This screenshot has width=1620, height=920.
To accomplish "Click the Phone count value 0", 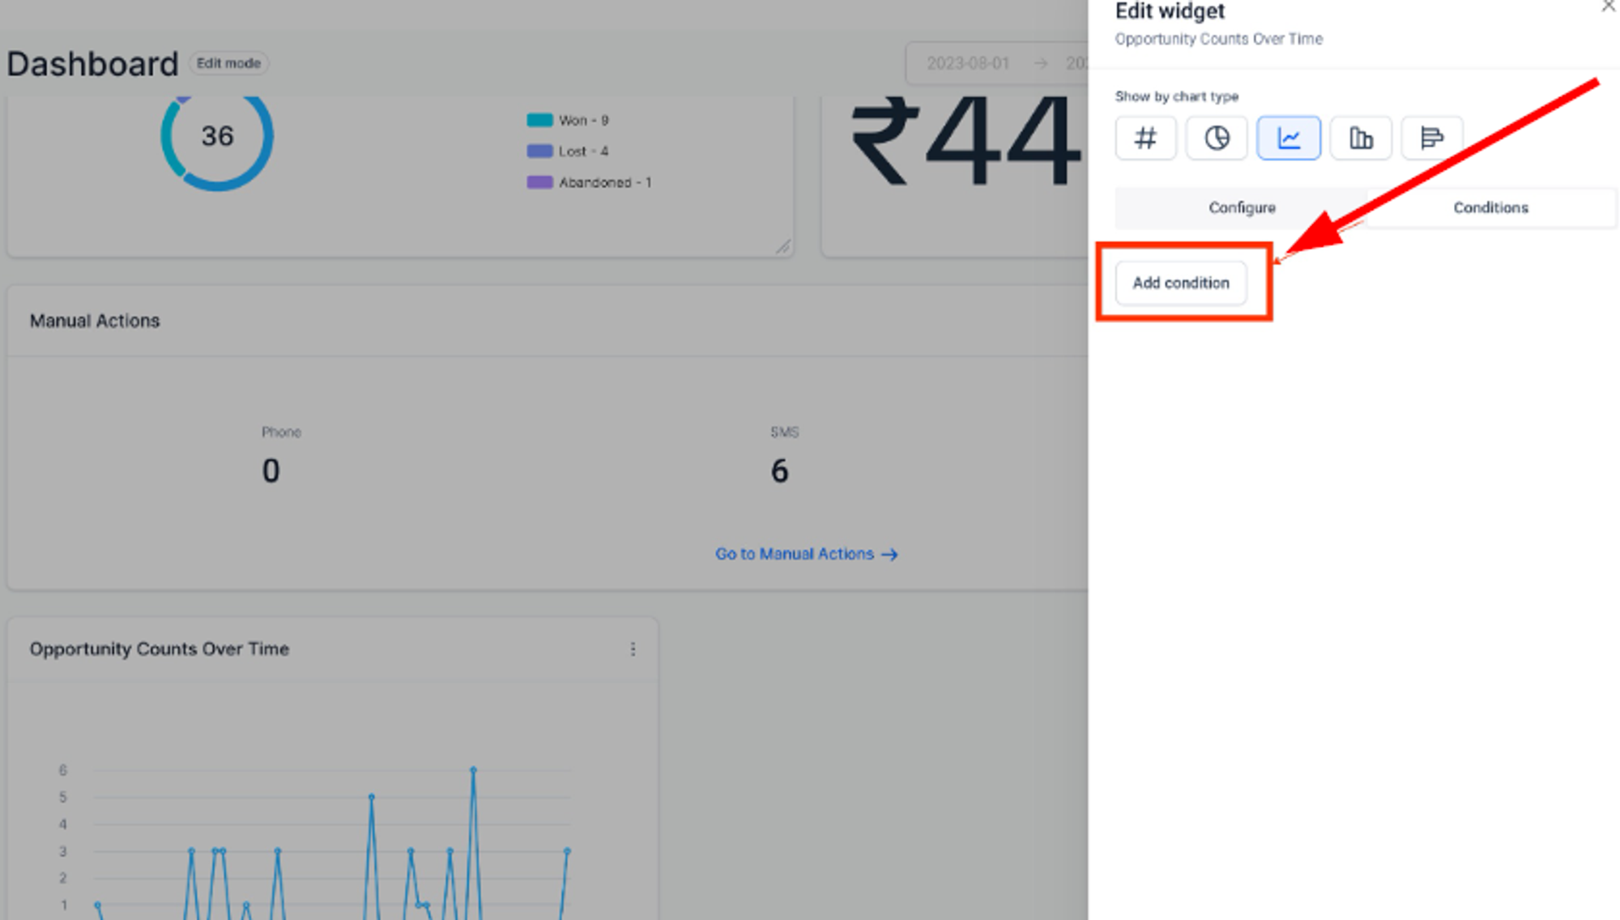I will (271, 471).
